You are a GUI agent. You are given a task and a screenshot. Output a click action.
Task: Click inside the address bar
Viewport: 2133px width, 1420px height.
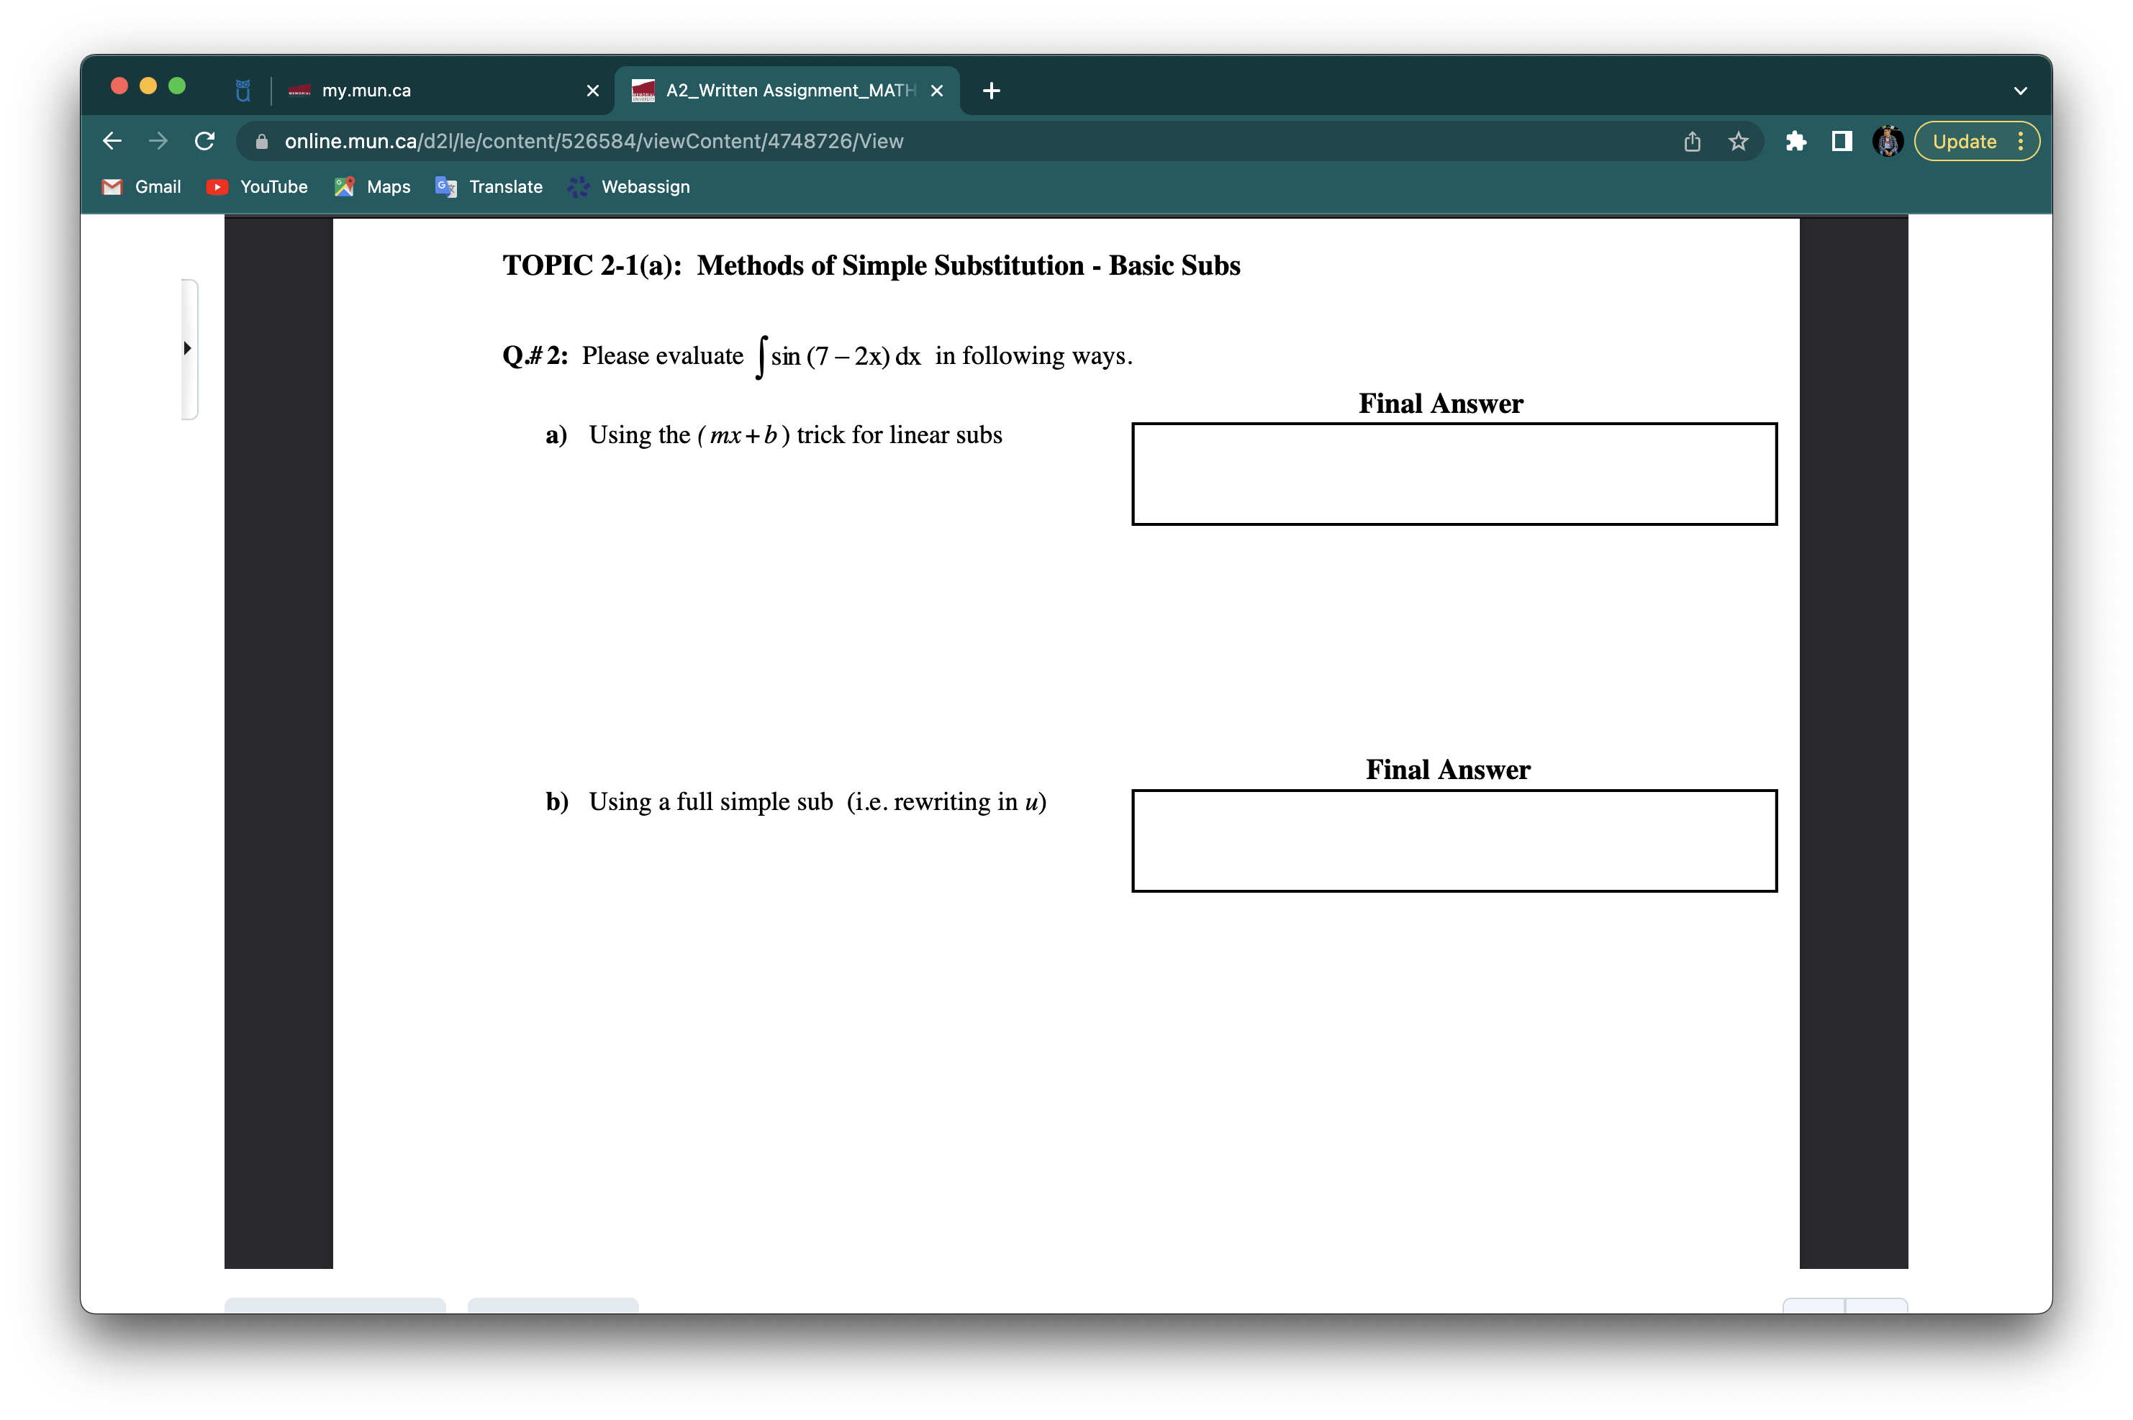tap(725, 141)
